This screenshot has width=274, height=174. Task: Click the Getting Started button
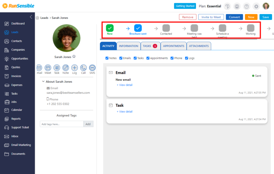tap(185, 6)
